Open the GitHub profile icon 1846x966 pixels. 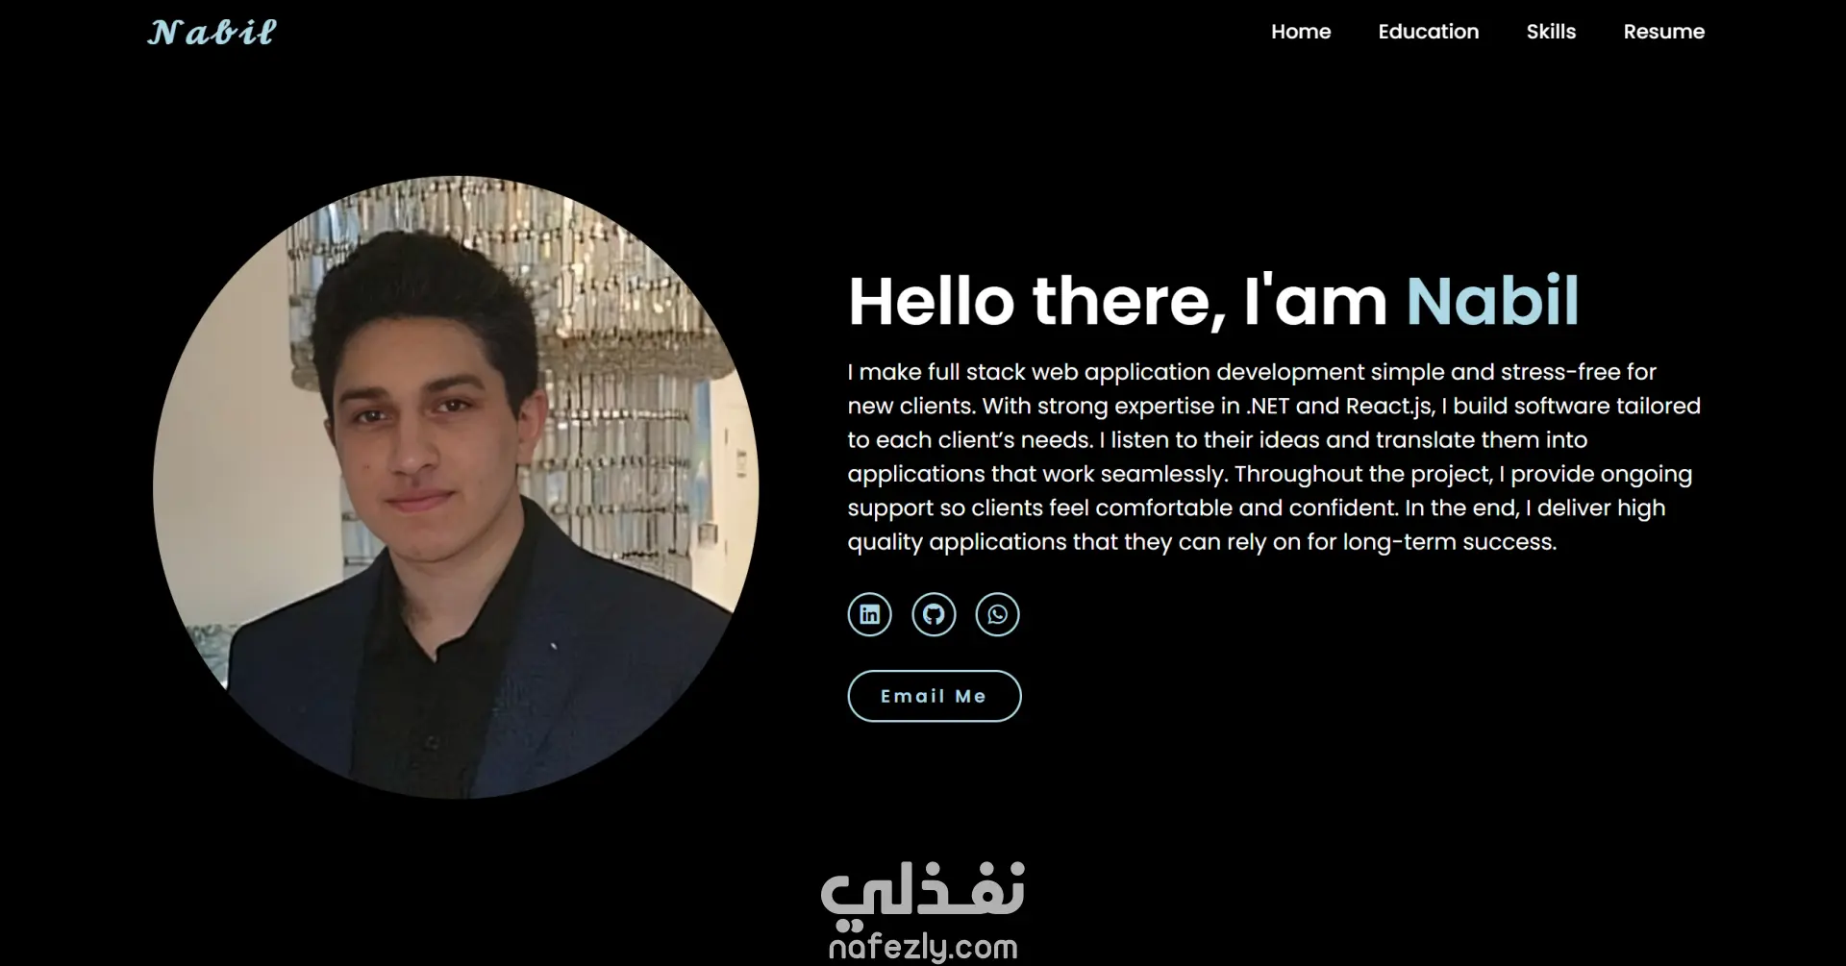pos(934,614)
